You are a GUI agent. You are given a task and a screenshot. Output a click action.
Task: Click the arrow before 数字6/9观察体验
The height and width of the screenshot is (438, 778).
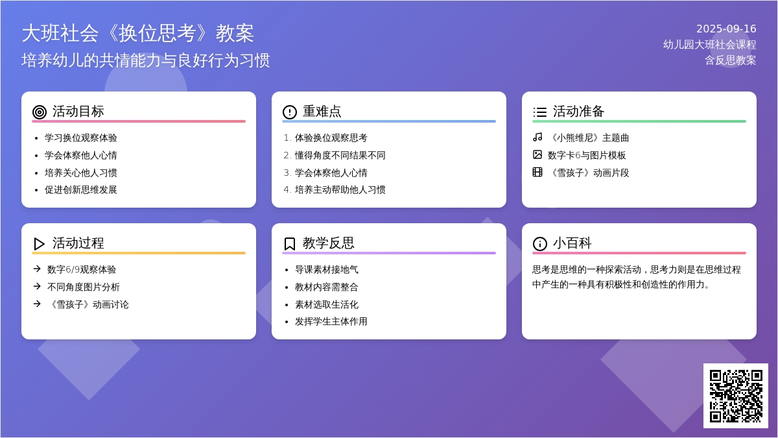click(x=37, y=269)
